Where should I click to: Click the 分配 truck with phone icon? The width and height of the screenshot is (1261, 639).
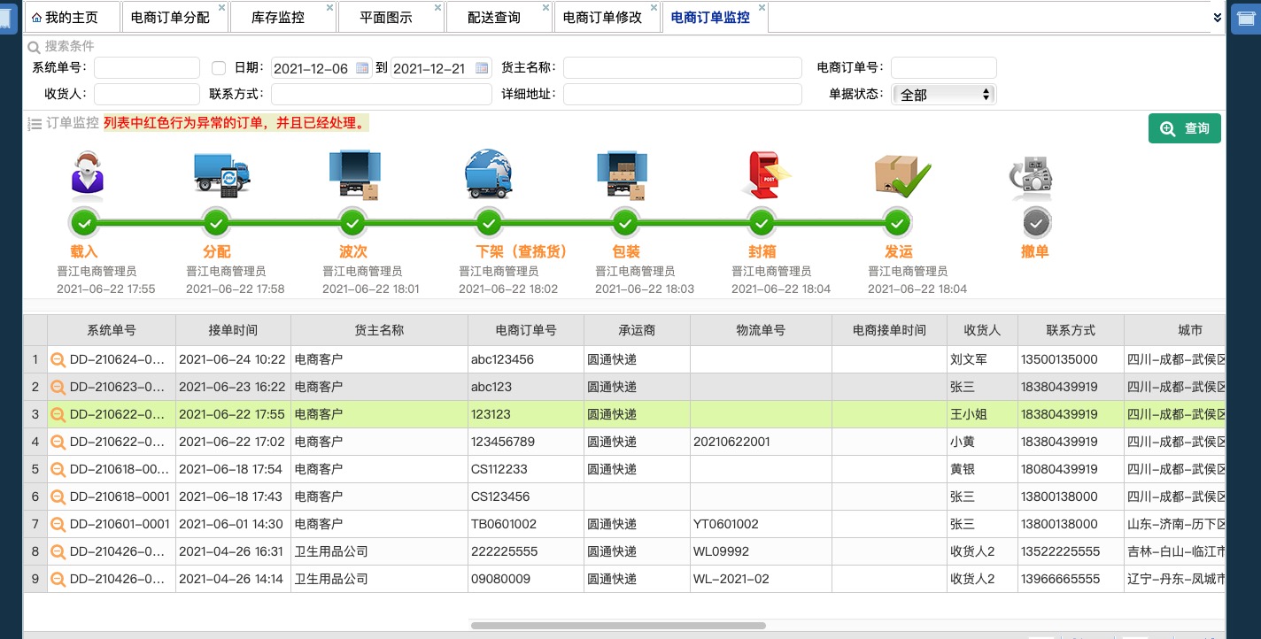pos(221,173)
